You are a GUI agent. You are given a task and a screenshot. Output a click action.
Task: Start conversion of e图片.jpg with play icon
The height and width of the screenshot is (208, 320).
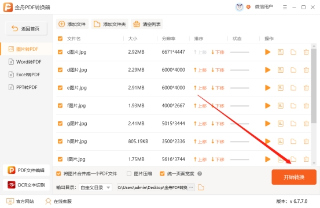267,88
